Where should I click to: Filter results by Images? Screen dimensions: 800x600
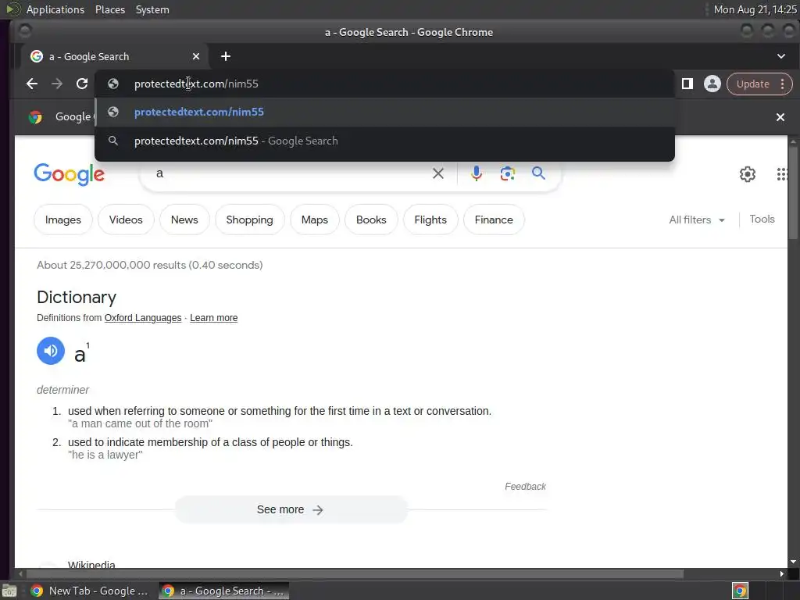click(x=63, y=220)
